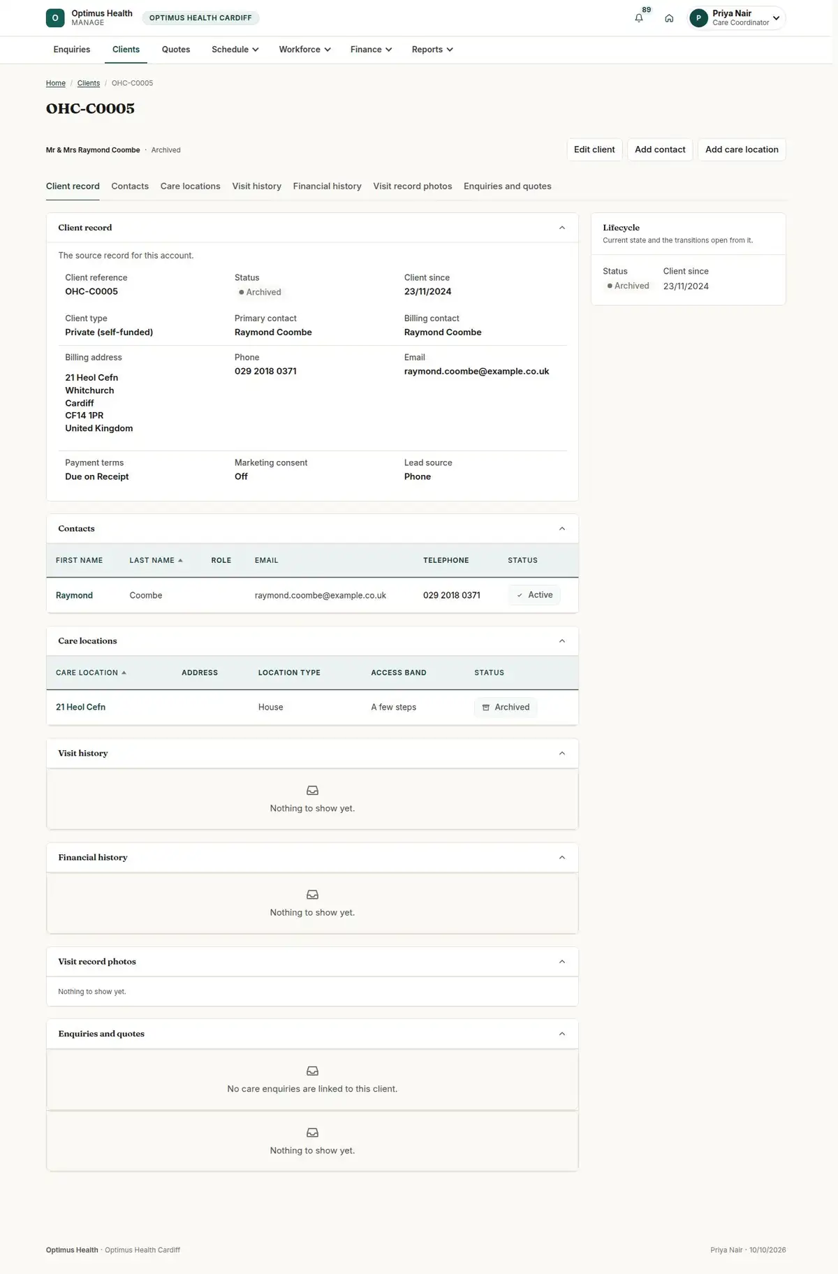Screen dimensions: 838x1274
Task: Collapse the Client record section
Action: coord(562,228)
